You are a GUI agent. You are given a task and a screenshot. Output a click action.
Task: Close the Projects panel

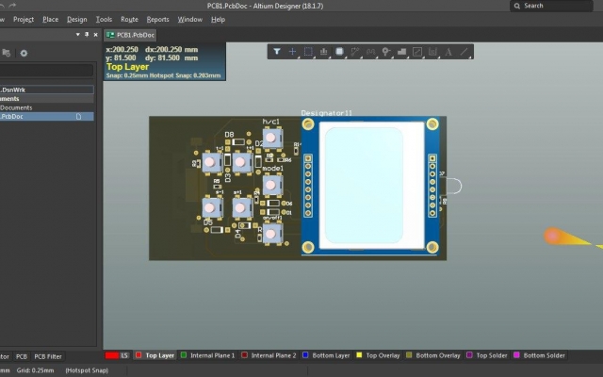point(96,35)
